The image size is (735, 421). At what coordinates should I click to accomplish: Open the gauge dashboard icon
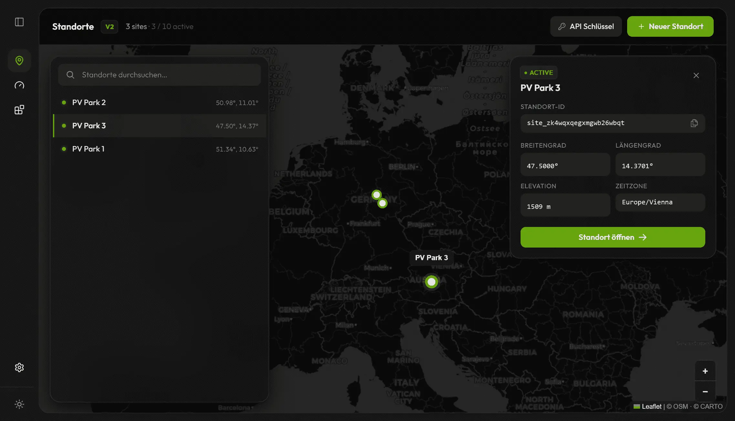19,85
